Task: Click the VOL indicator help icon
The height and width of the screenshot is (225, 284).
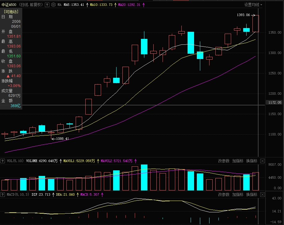Action: (x=2, y=161)
